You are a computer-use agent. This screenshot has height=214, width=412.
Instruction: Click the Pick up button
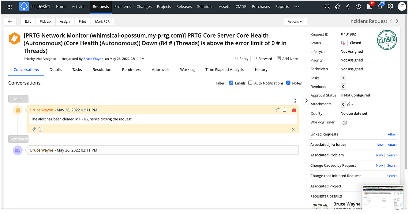(45, 21)
